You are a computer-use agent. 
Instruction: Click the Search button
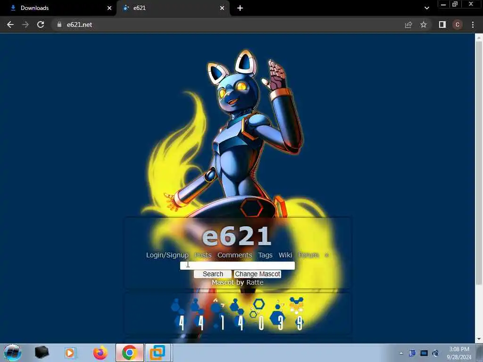coord(213,274)
